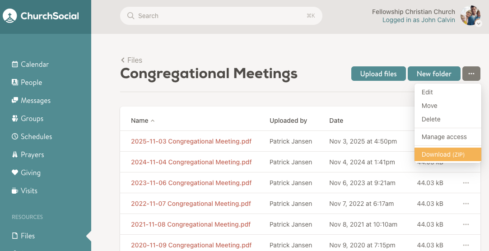Open Visits in the sidebar

pos(29,191)
